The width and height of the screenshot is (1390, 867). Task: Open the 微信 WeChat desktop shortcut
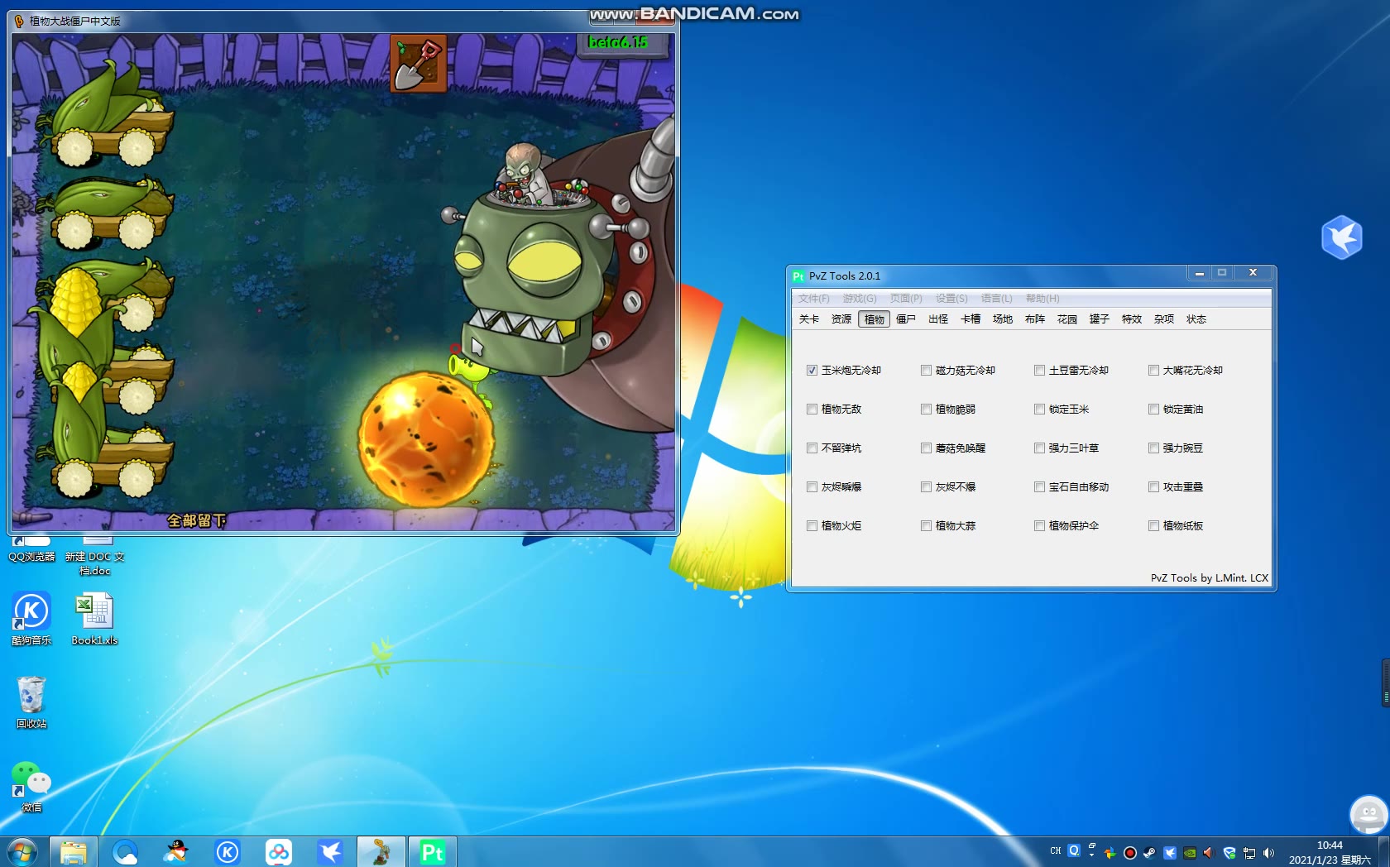click(x=31, y=786)
